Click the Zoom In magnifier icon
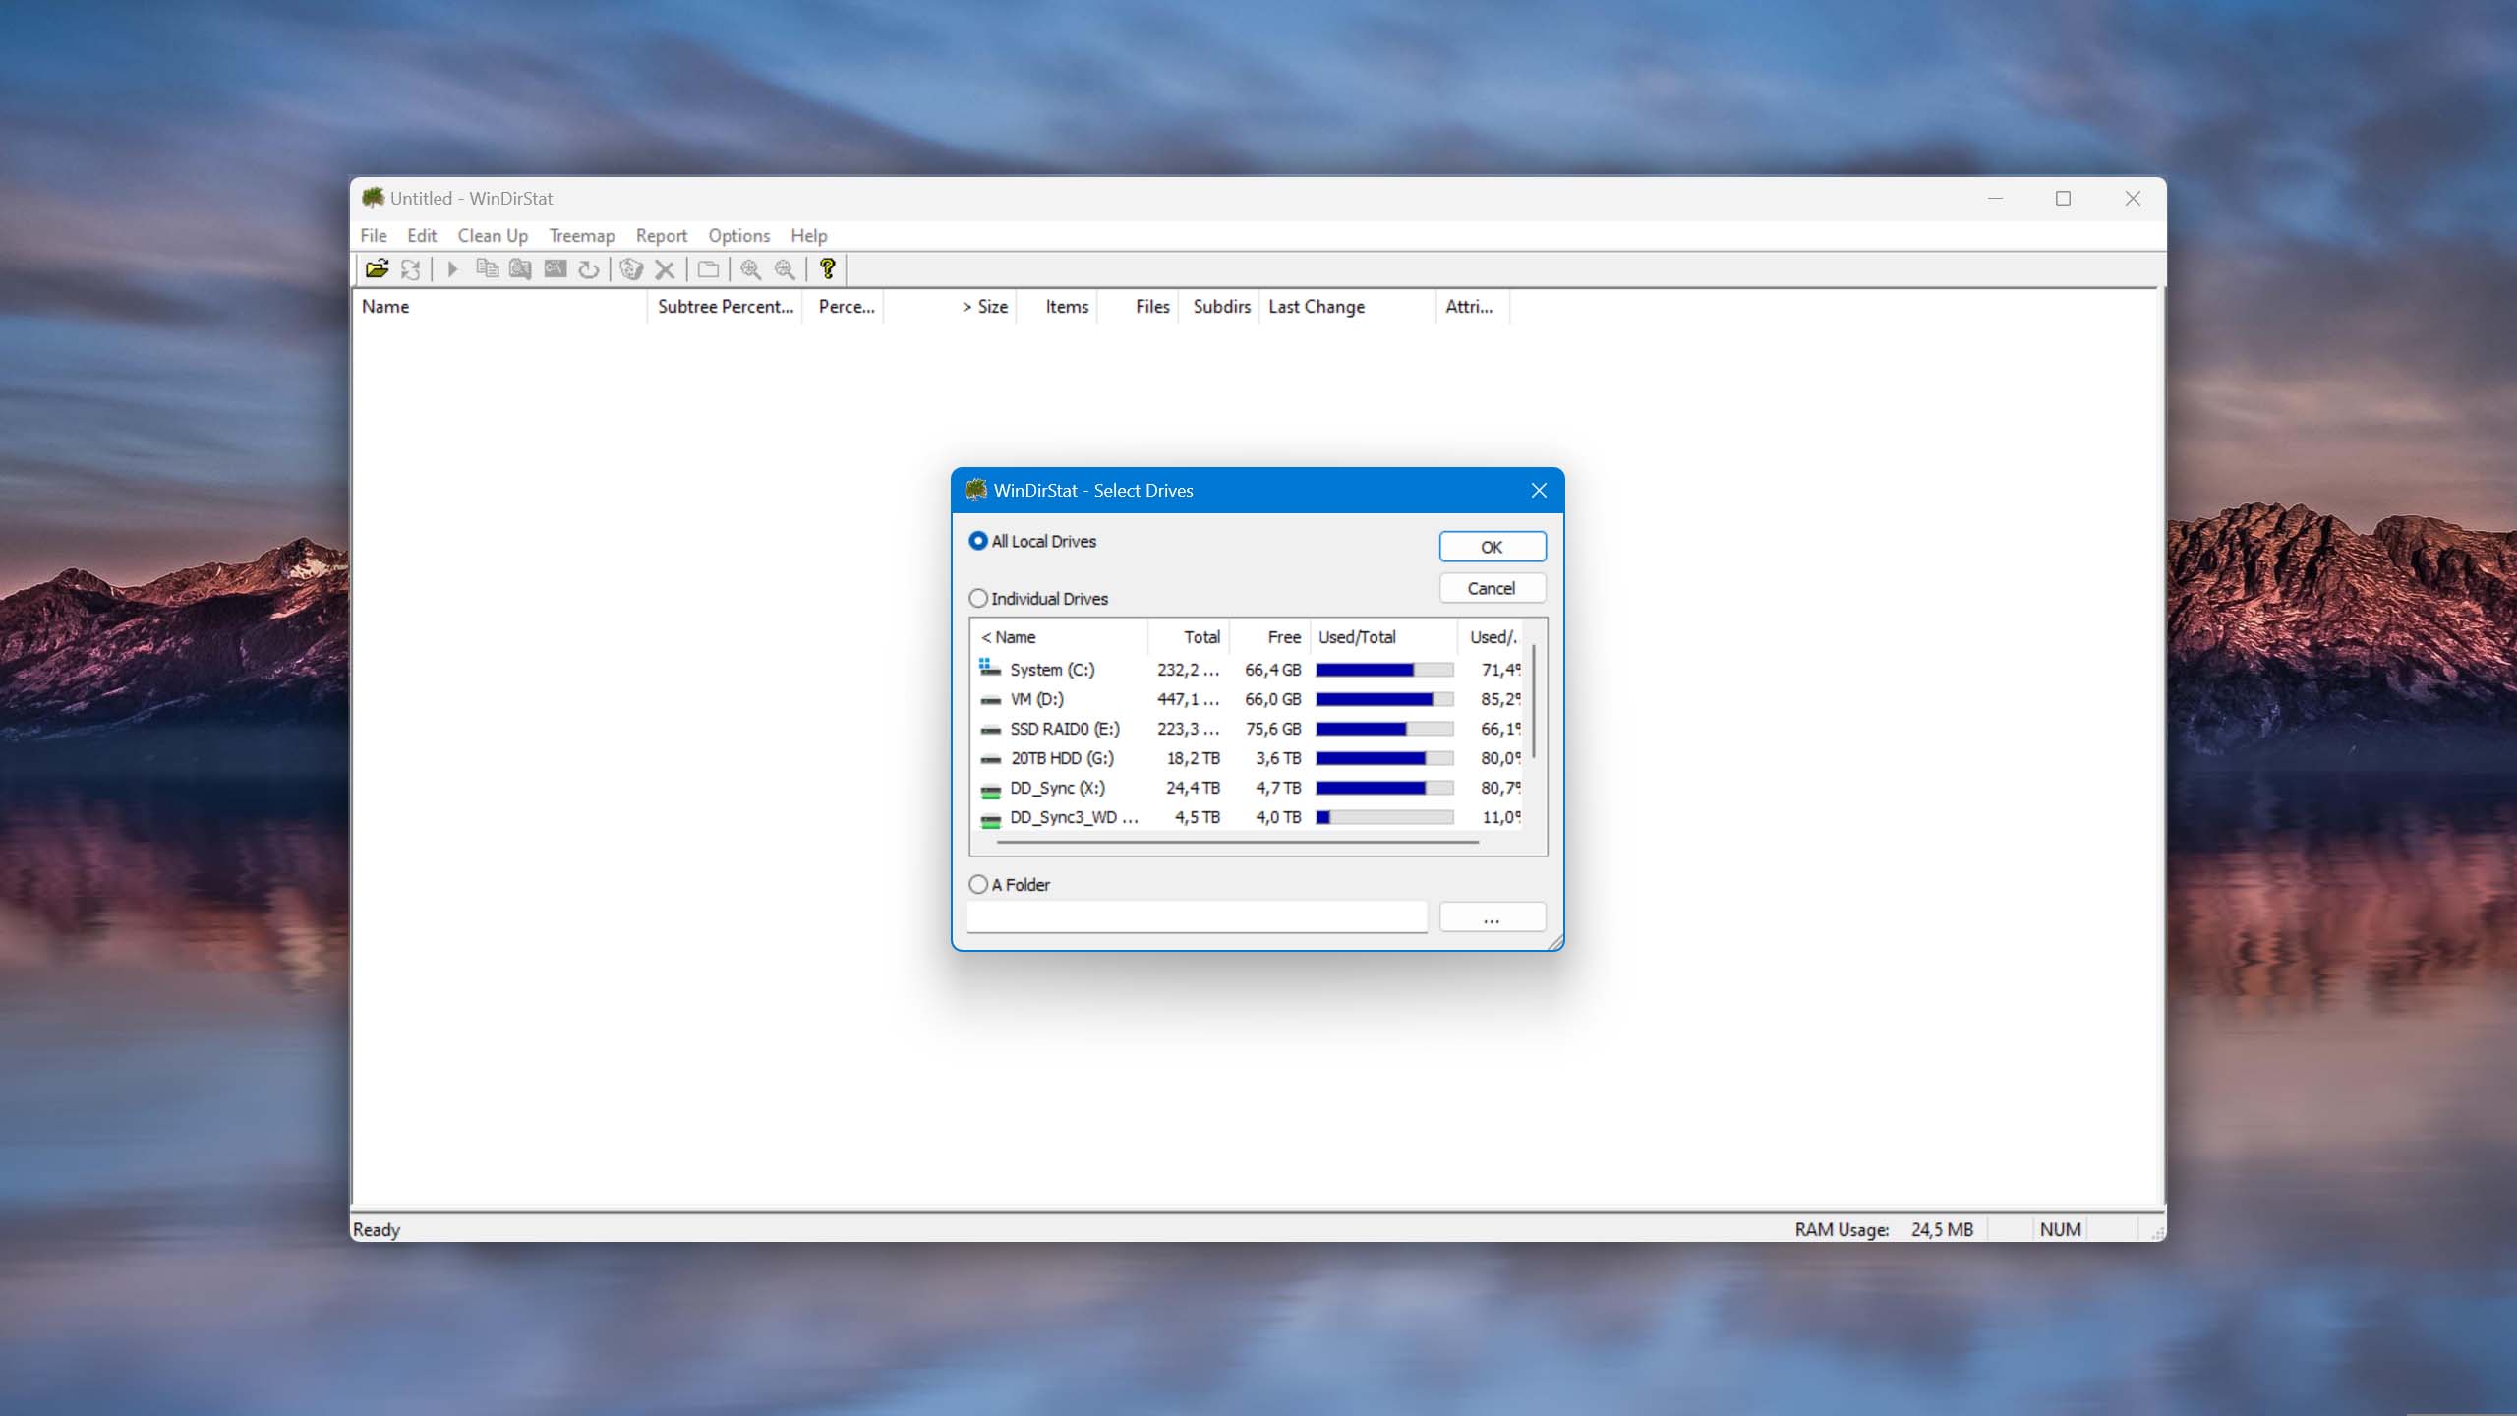Screen dimensions: 2517x1416 pos(751,268)
